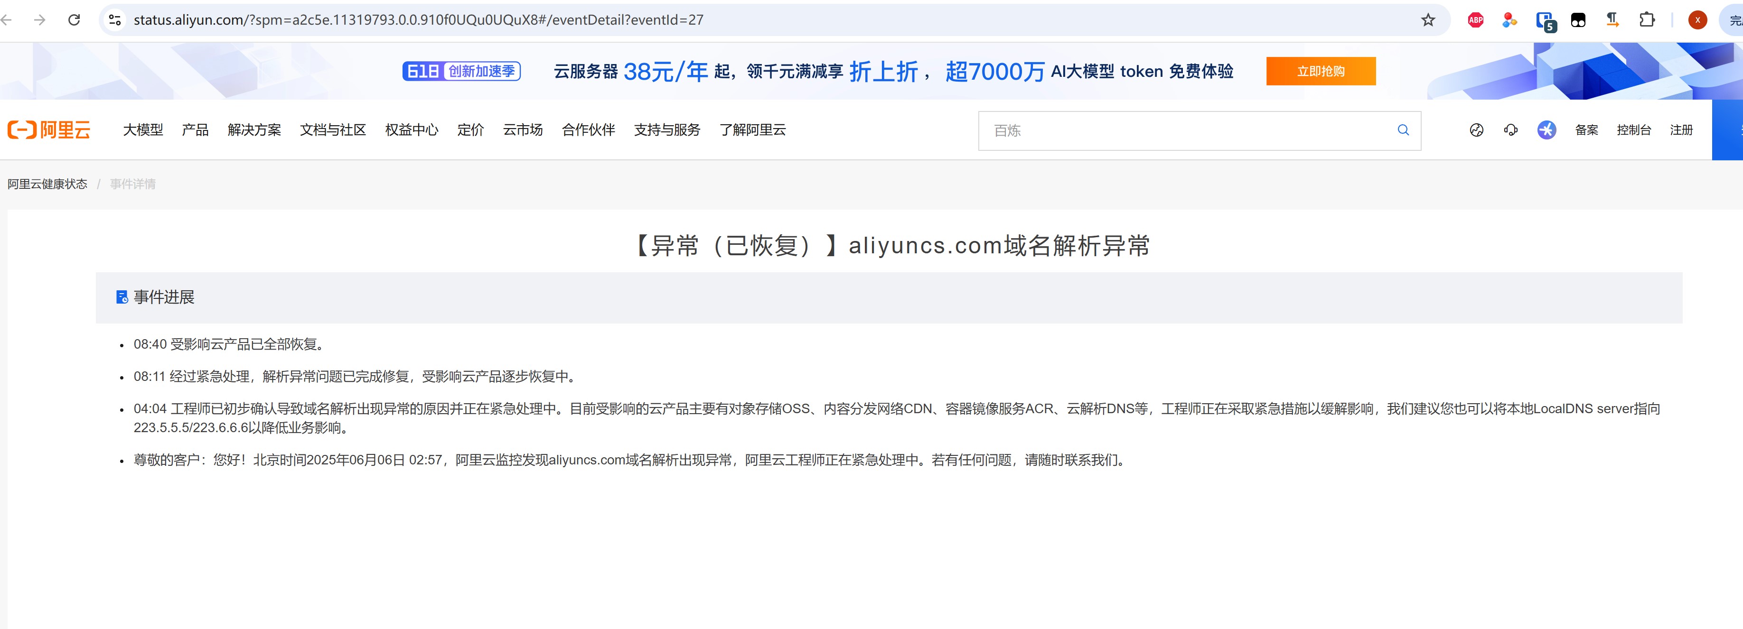1743x629 pixels.
Task: Open the 大模型 menu item
Action: point(143,130)
